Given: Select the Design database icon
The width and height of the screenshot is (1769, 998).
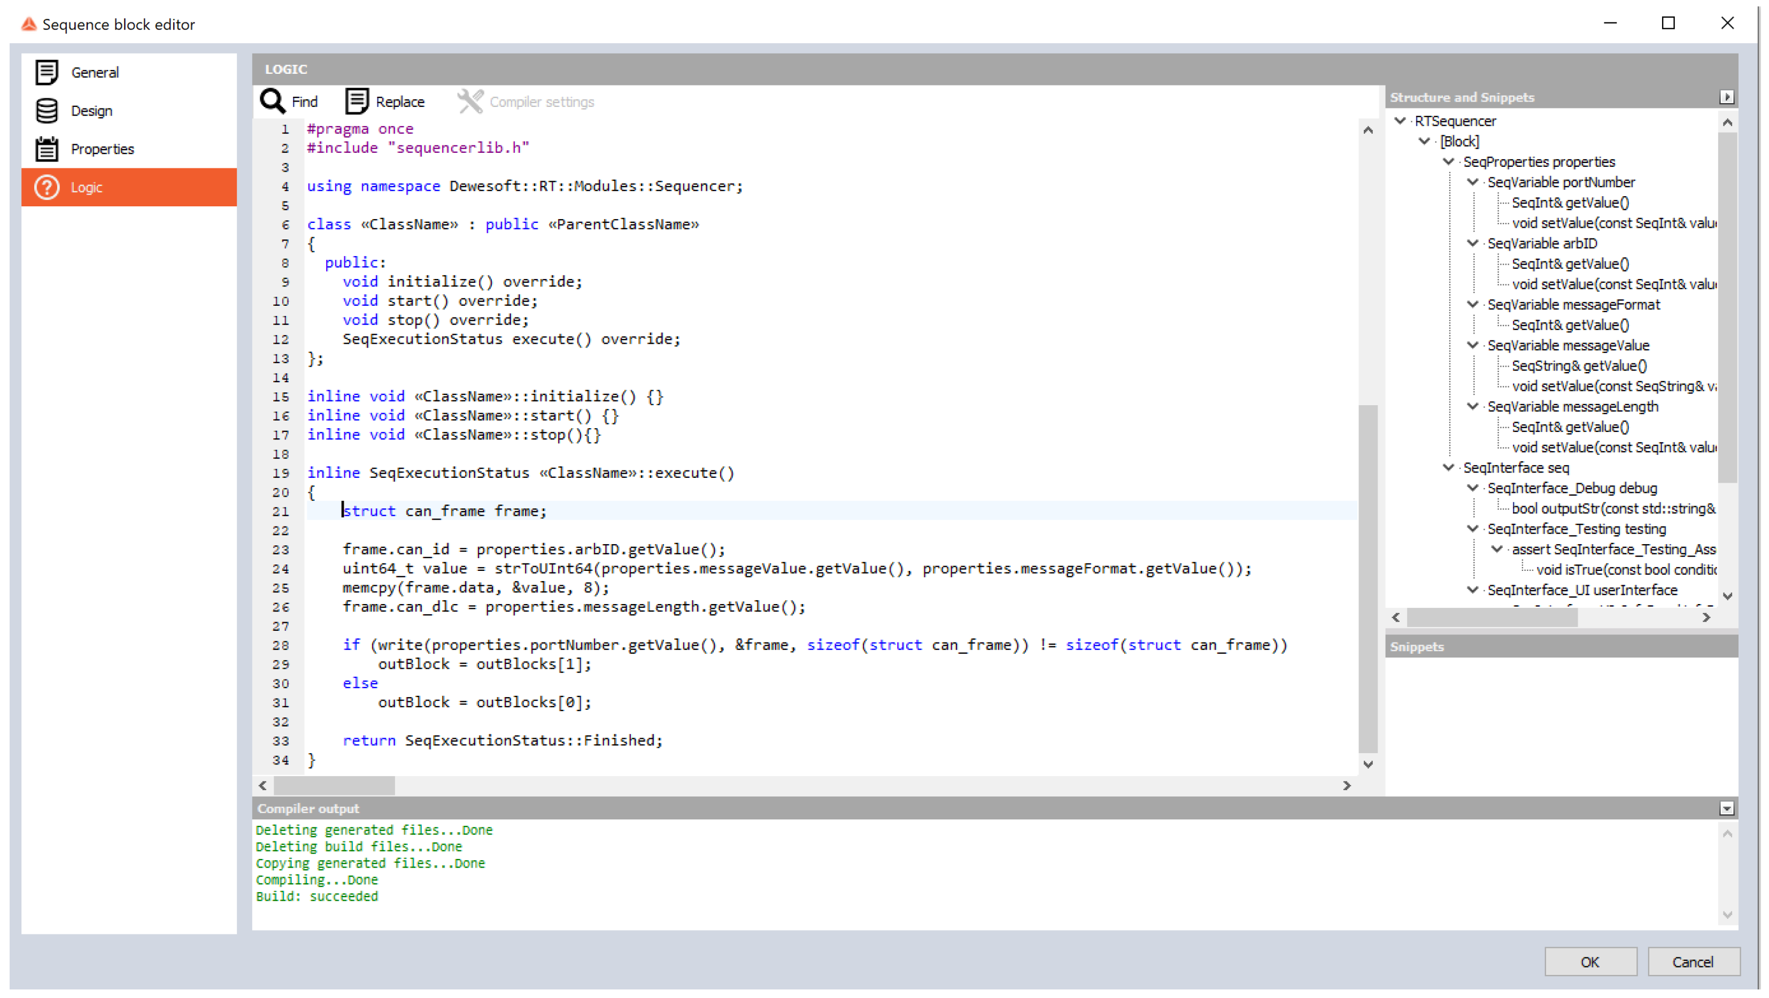Looking at the screenshot, I should pos(47,111).
